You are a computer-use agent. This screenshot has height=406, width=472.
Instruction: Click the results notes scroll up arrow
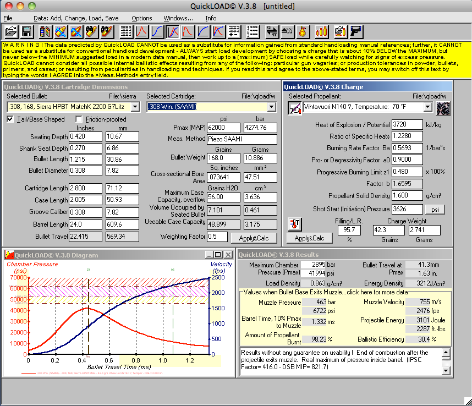(446, 352)
